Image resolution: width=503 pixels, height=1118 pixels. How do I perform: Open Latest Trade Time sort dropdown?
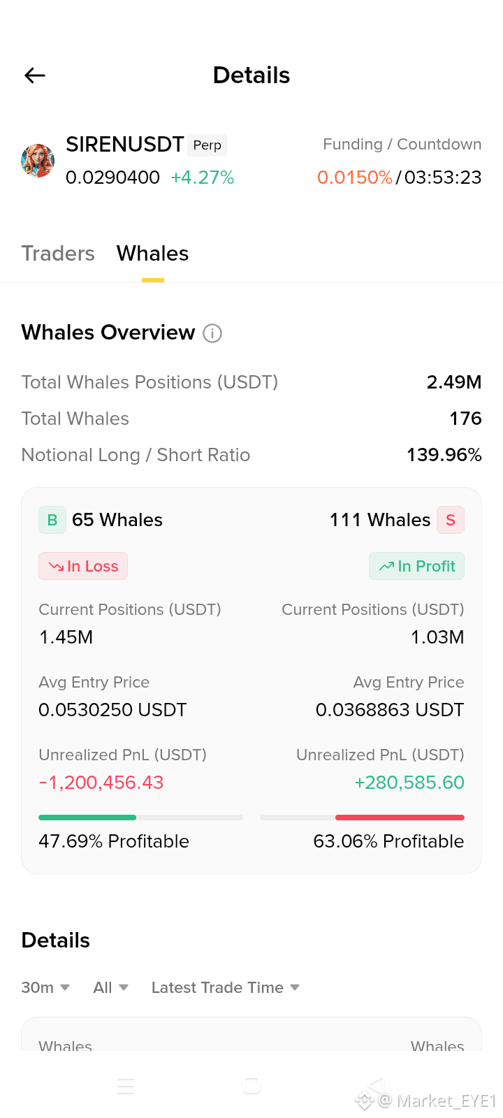point(226,987)
